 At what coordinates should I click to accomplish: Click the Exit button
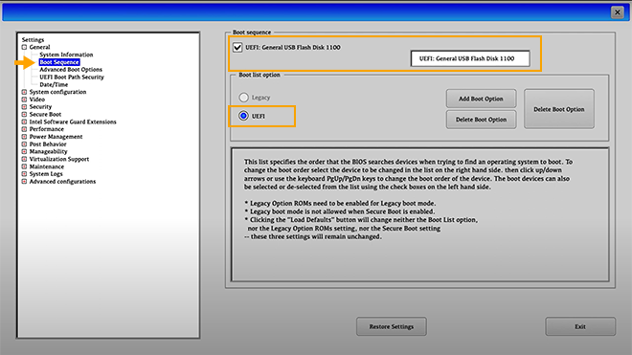click(580, 326)
